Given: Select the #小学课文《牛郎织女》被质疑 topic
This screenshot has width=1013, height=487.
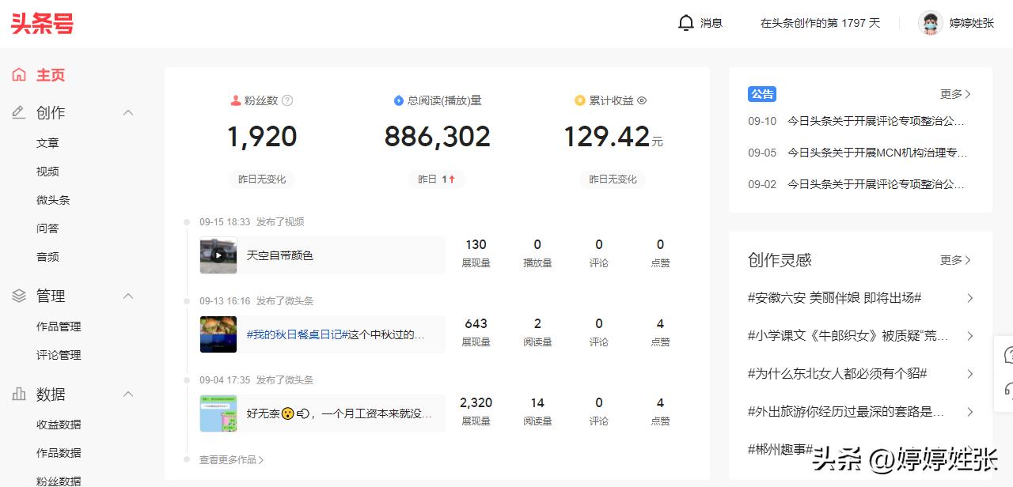Looking at the screenshot, I should point(848,336).
